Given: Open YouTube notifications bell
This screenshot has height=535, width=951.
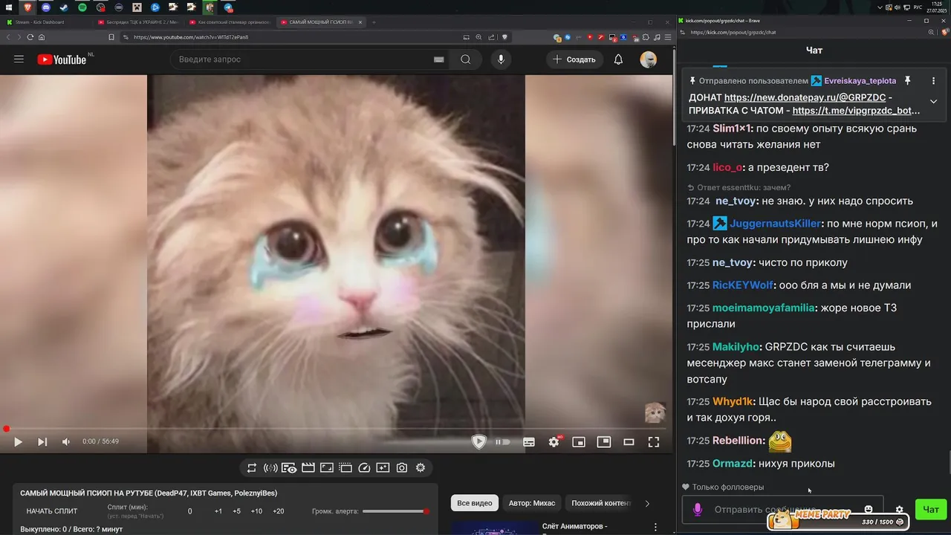Looking at the screenshot, I should 618,59.
